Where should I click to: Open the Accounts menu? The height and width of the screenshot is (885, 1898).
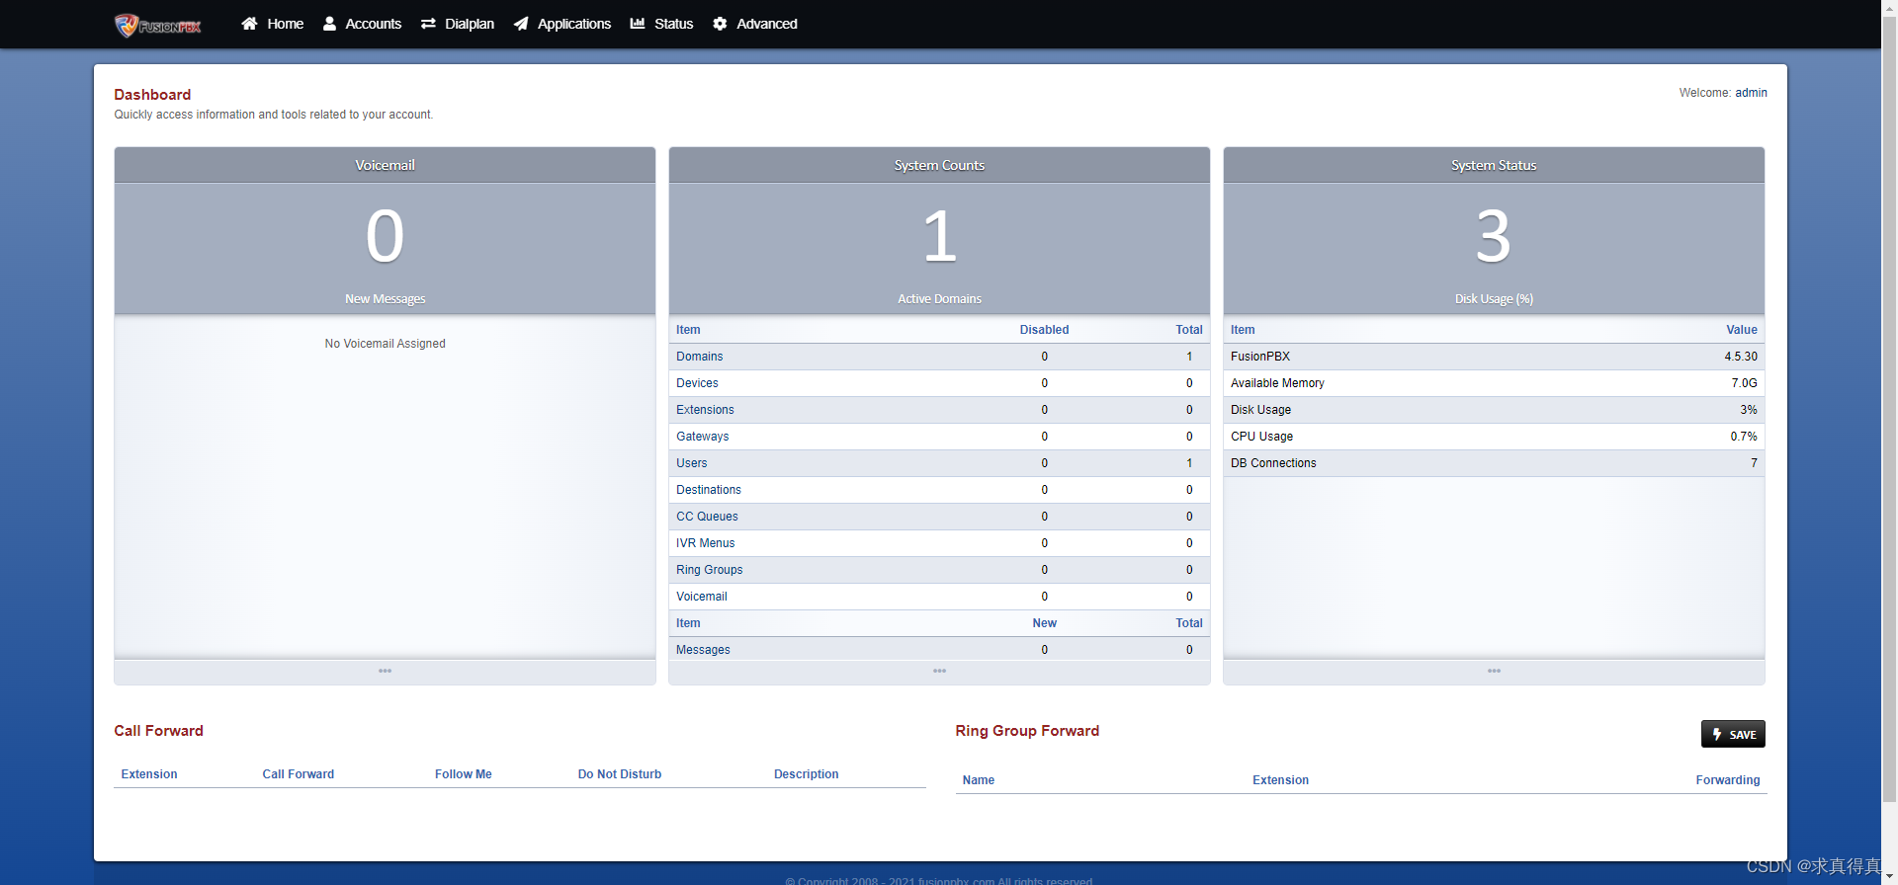pos(362,24)
